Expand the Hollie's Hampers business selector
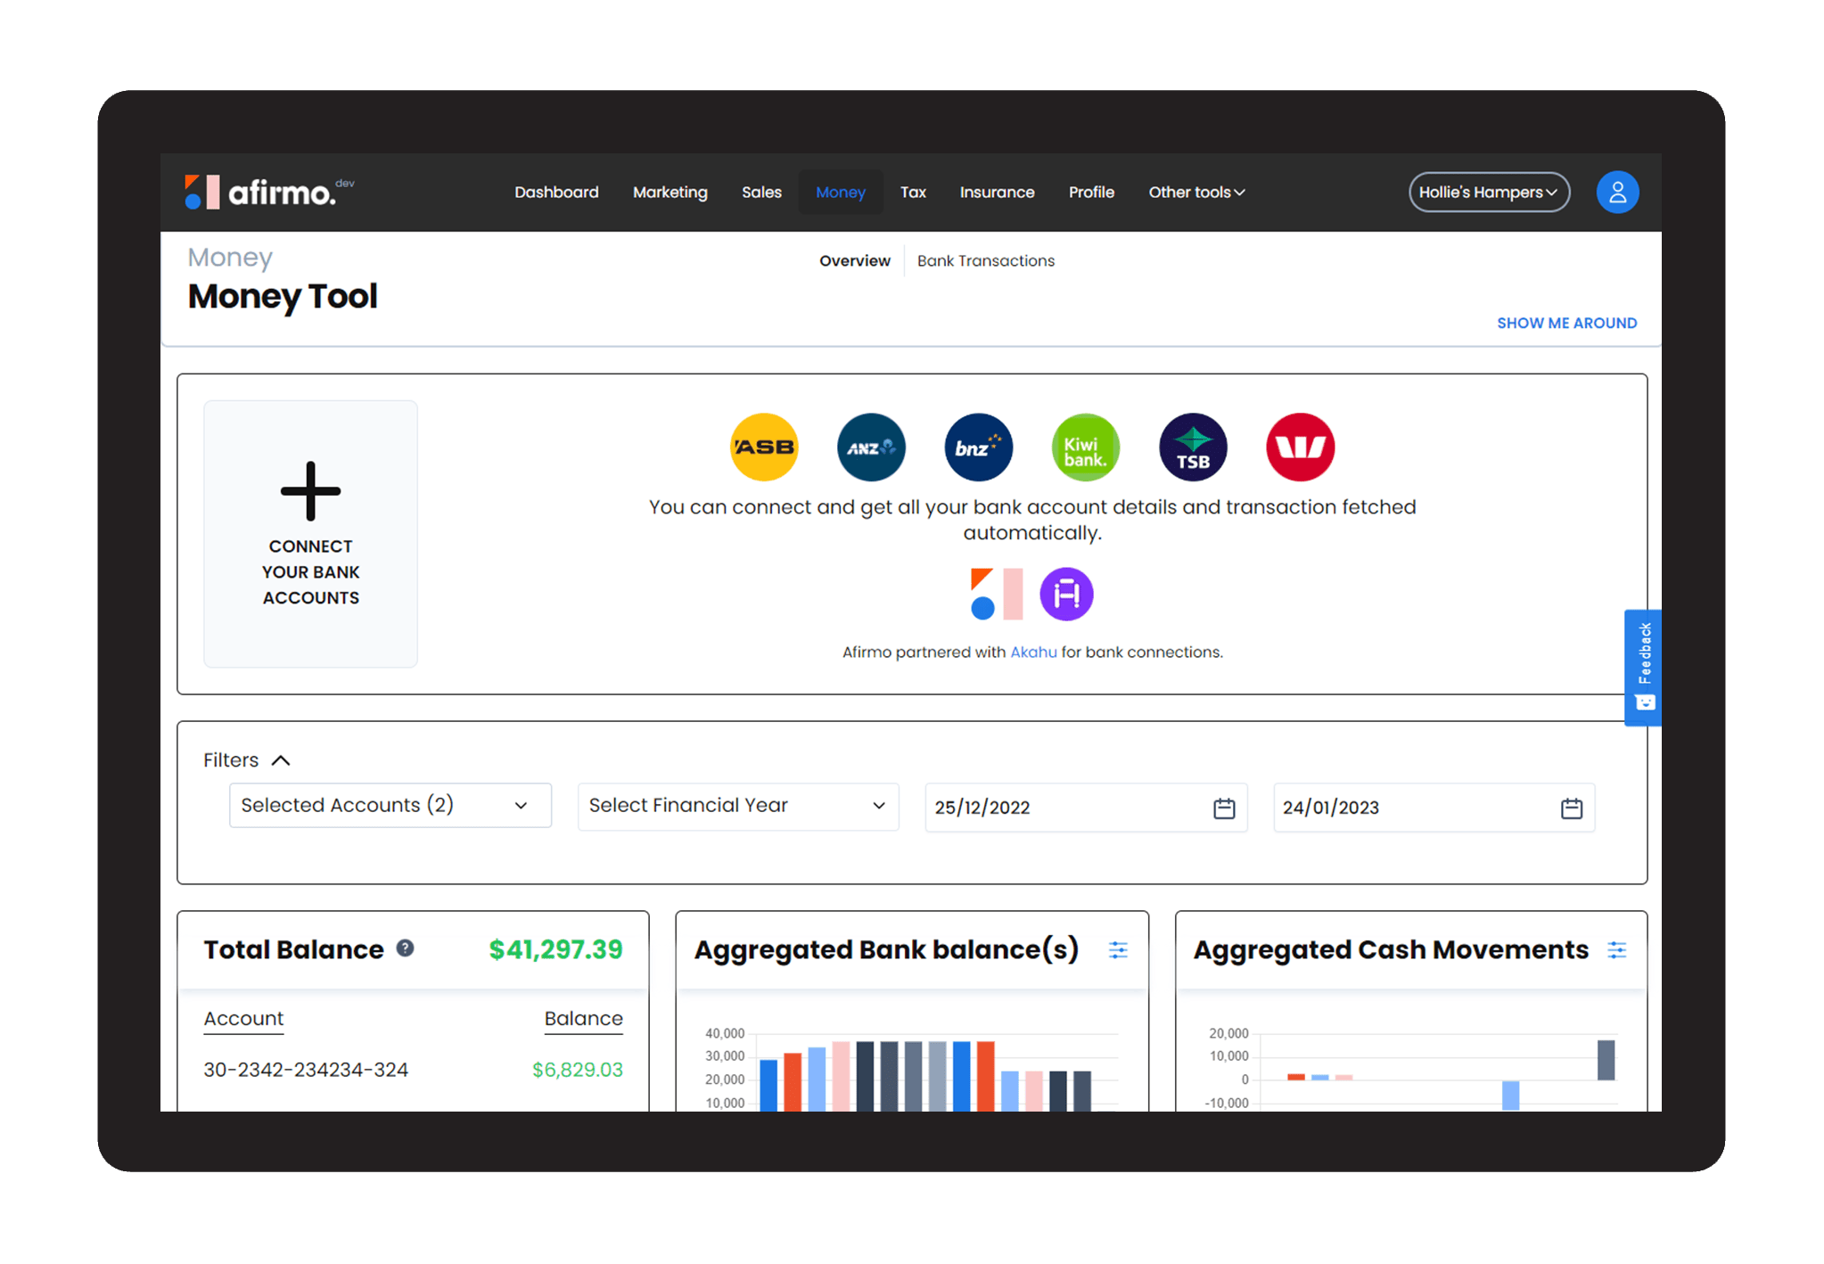The width and height of the screenshot is (1824, 1264). coord(1488,193)
